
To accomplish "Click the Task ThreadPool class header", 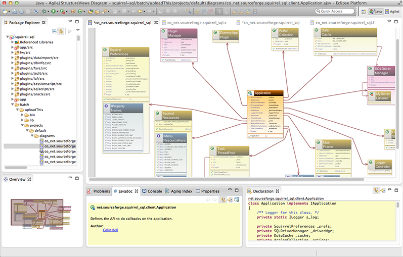I will pos(230,150).
